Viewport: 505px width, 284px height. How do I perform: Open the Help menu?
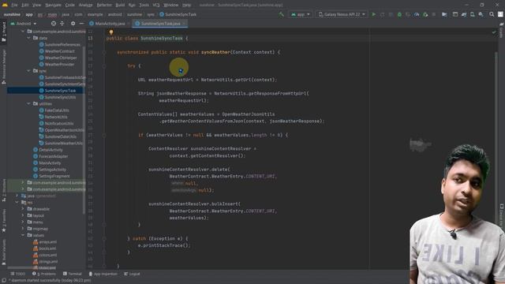pos(186,5)
